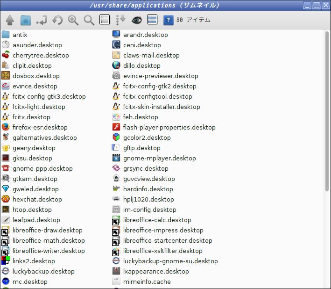The width and height of the screenshot is (331, 289).
Task: Click the evince.desktop icon
Action: (x=6, y=86)
